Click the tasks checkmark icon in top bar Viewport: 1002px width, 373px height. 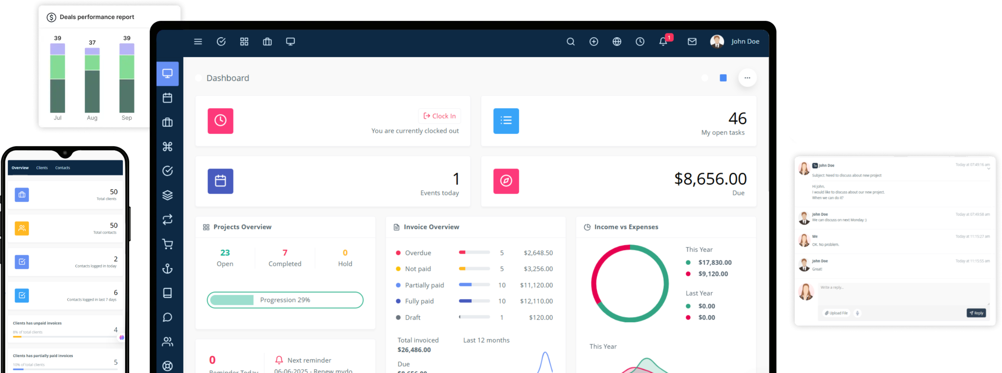point(221,42)
